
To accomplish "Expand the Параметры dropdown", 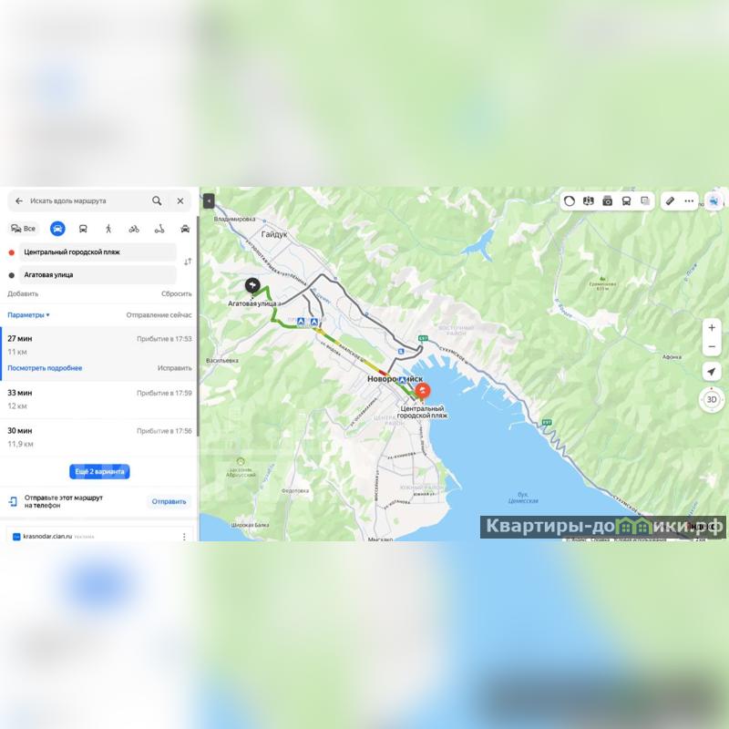I will (x=28, y=314).
